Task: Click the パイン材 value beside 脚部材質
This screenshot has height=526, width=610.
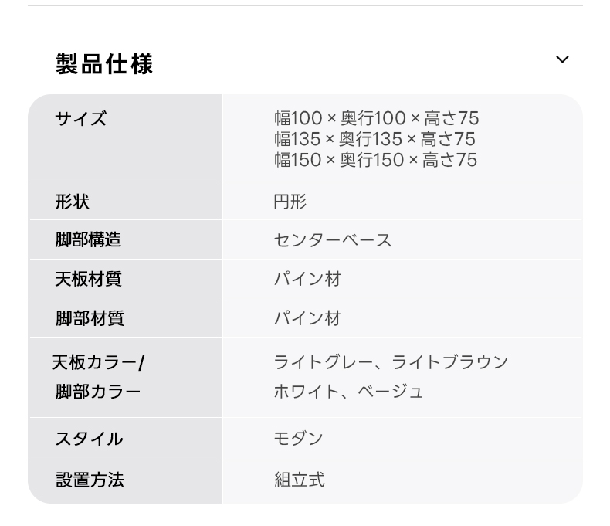Action: pos(307,318)
